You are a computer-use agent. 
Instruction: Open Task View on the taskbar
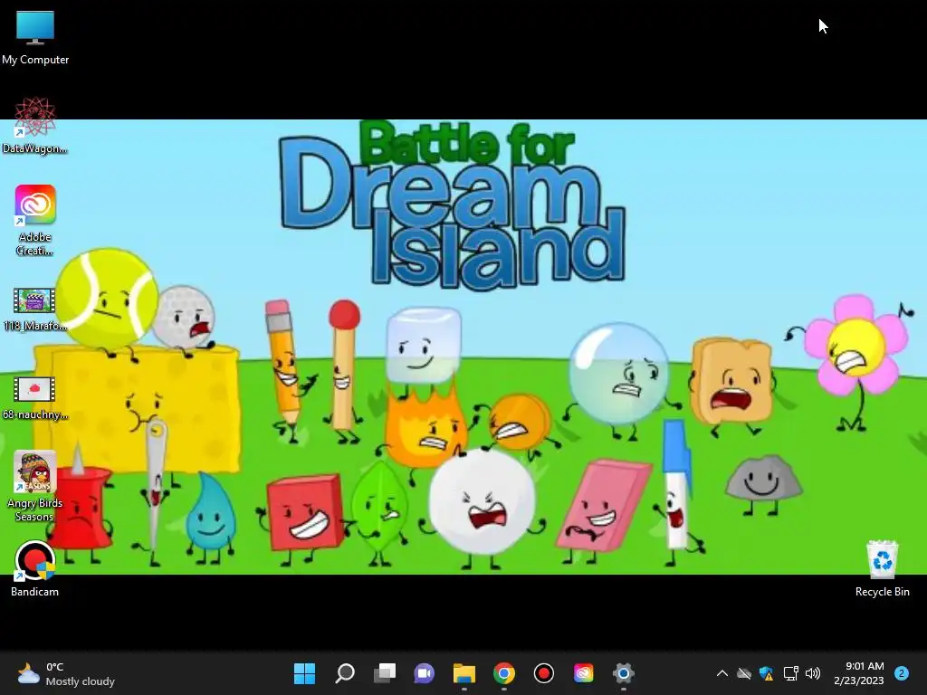click(x=384, y=673)
